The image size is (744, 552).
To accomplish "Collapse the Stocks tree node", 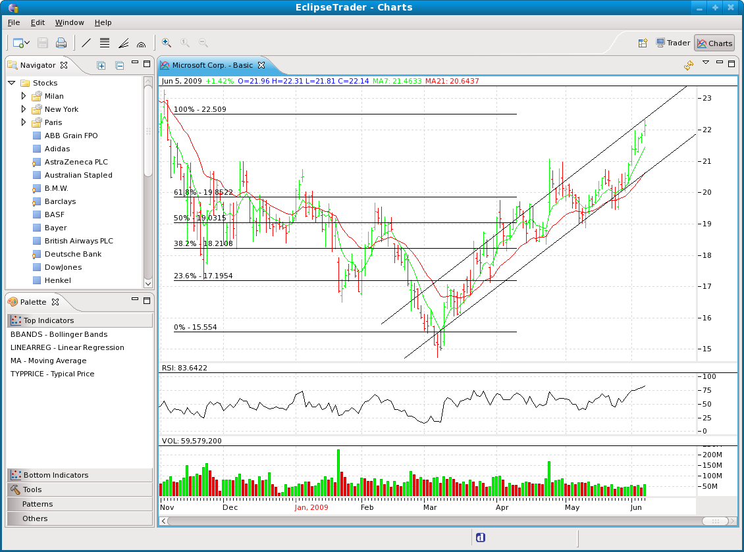I will click(11, 83).
